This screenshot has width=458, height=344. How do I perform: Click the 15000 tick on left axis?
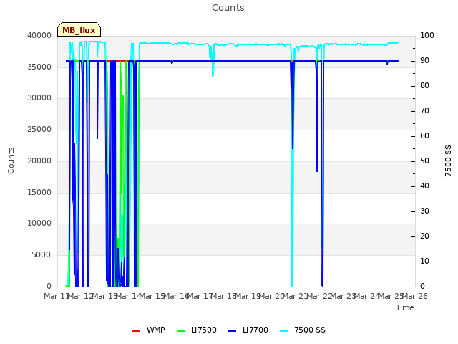pos(39,193)
